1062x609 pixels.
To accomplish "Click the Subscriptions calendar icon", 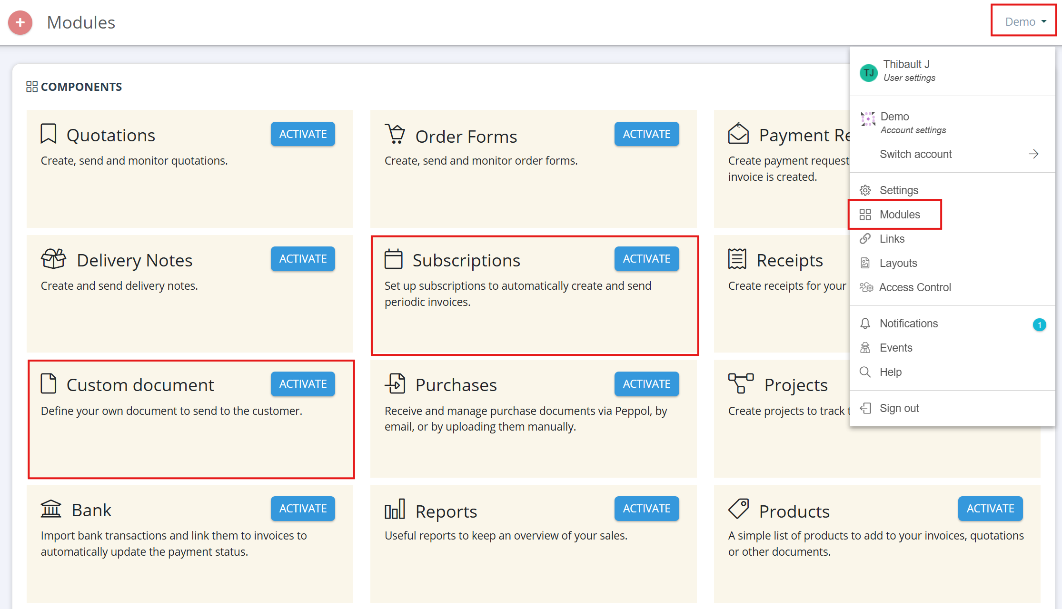I will [x=394, y=259].
